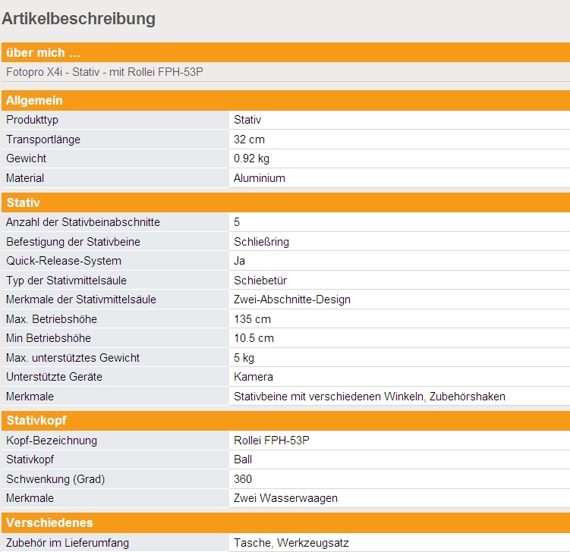
Task: Click the Transportlänge value 32 cm
Action: pos(249,140)
